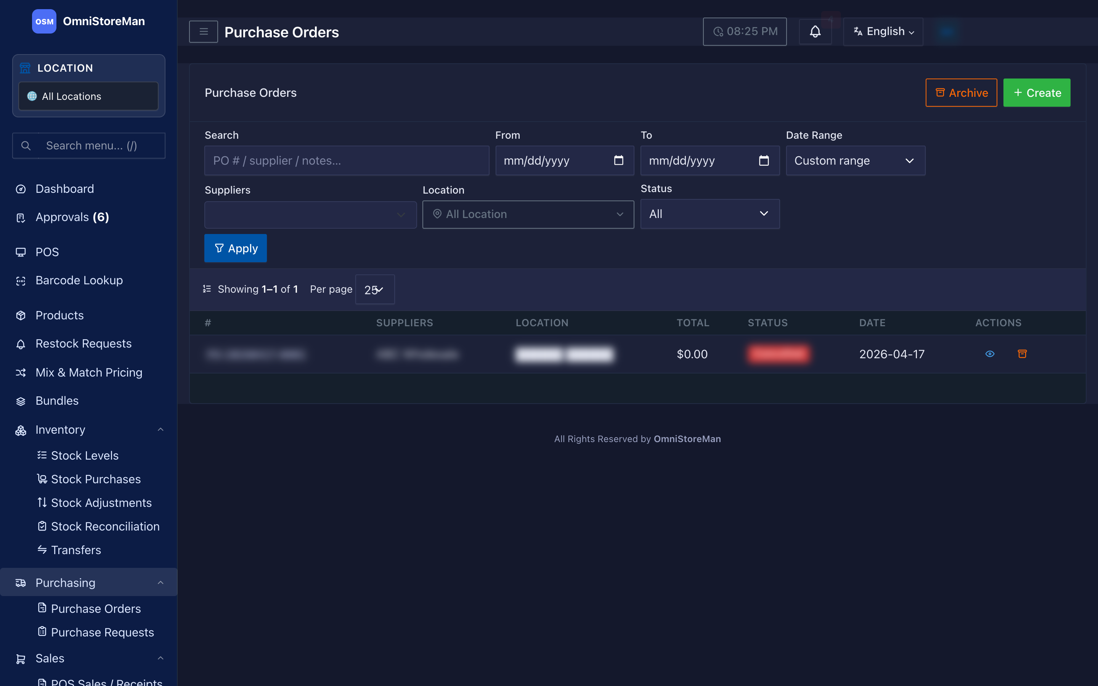This screenshot has height=686, width=1098.
Task: Archive the purchase order row icon
Action: click(1022, 354)
